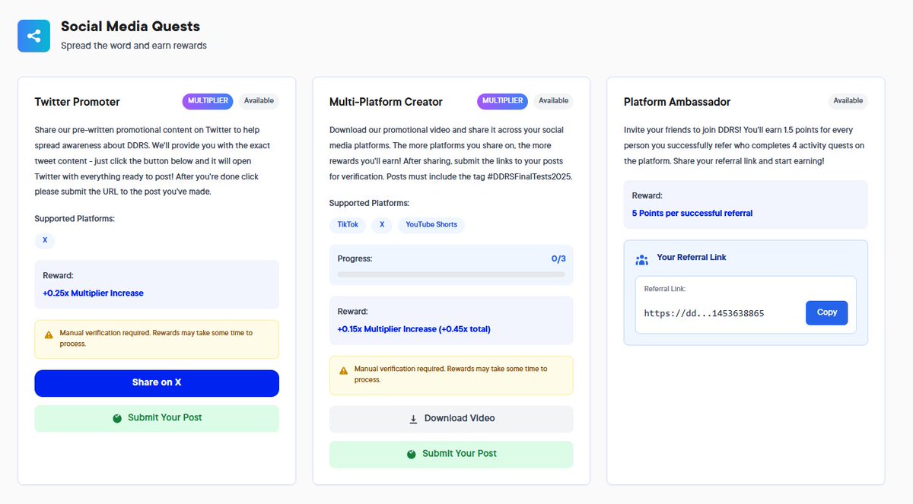Click Manual verification notice text in Twitter Promoter card
The height and width of the screenshot is (504, 913).
156,338
